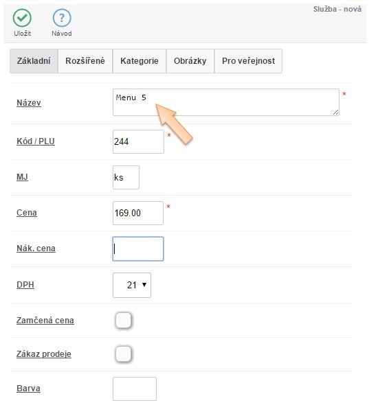Click the Název label link

29,103
